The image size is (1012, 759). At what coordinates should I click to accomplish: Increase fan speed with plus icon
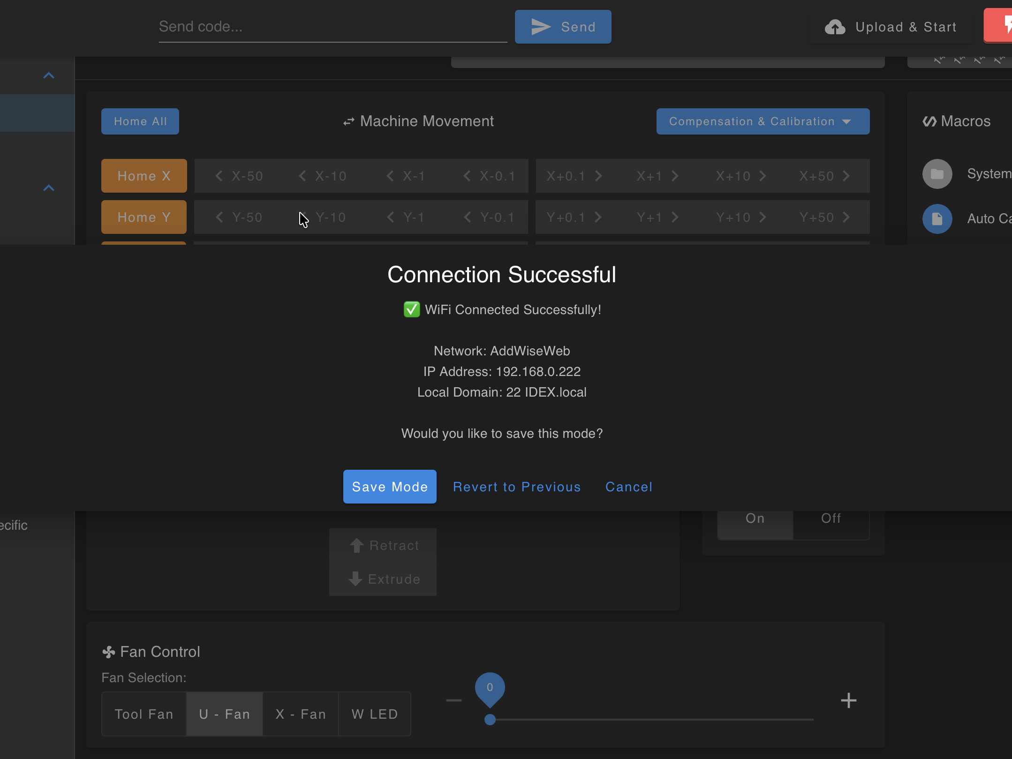tap(848, 700)
